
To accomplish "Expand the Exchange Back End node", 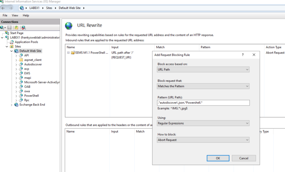I will coord(12,105).
